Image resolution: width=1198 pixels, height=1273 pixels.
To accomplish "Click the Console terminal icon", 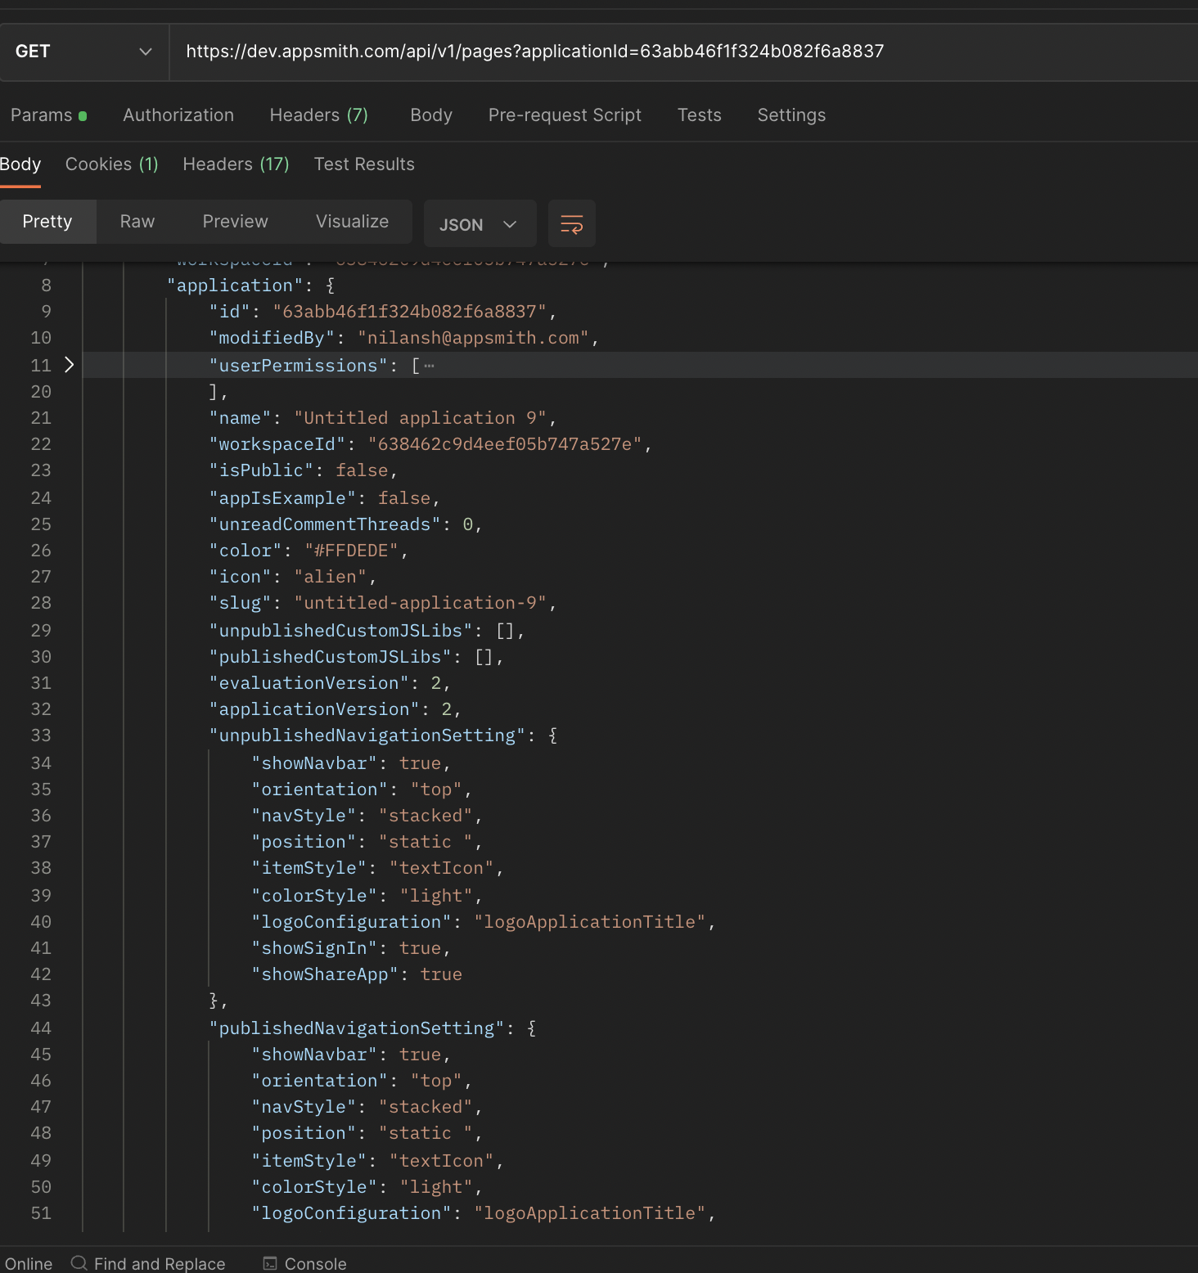I will [x=270, y=1263].
